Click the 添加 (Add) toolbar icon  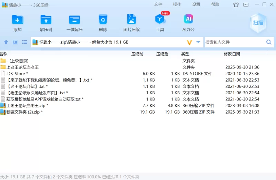[17, 20]
